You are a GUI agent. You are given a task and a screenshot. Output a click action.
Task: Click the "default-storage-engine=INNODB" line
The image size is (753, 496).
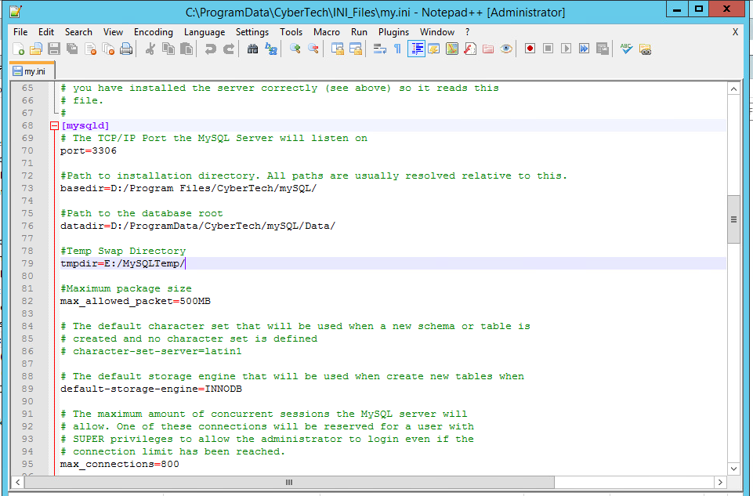click(150, 389)
